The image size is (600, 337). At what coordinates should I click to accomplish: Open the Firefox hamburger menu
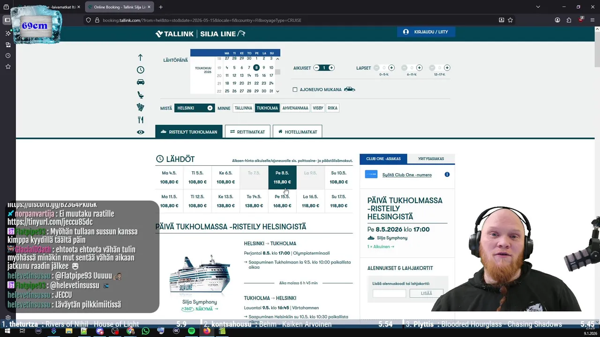pyautogui.click(x=593, y=20)
